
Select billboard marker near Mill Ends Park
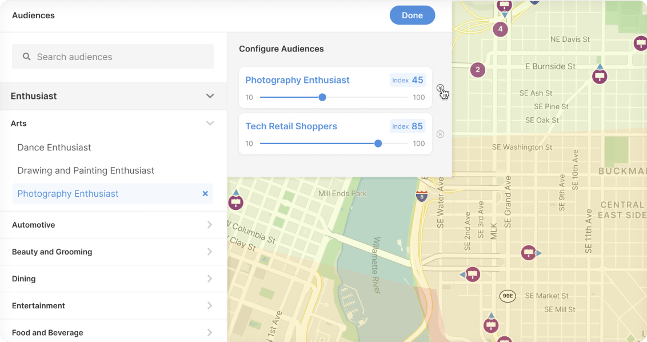coord(235,202)
